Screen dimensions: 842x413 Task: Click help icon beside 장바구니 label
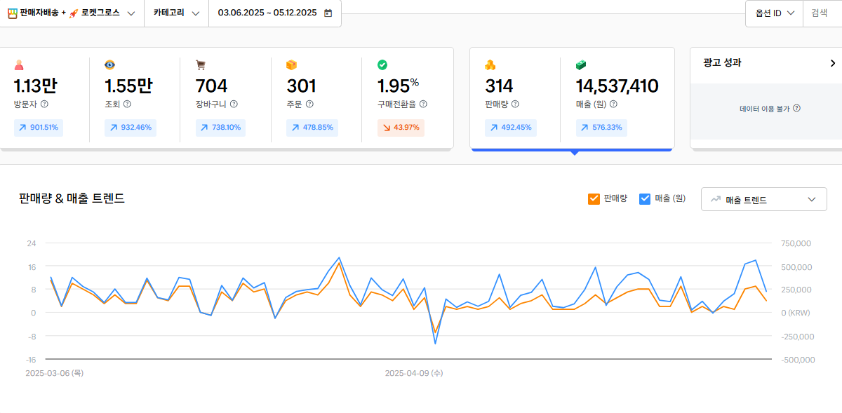click(x=234, y=104)
